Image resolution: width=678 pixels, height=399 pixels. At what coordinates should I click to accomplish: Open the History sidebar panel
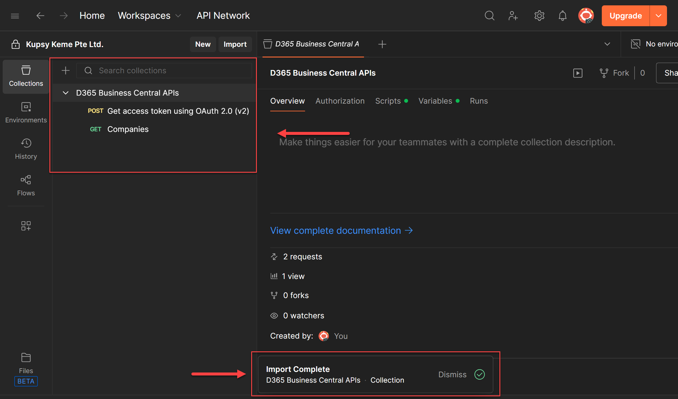click(x=26, y=149)
